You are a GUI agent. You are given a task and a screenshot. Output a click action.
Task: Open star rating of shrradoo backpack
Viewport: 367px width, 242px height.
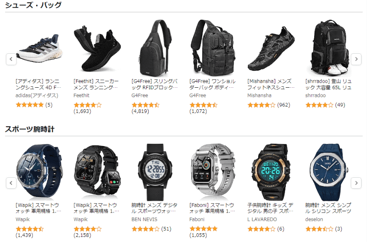point(319,105)
